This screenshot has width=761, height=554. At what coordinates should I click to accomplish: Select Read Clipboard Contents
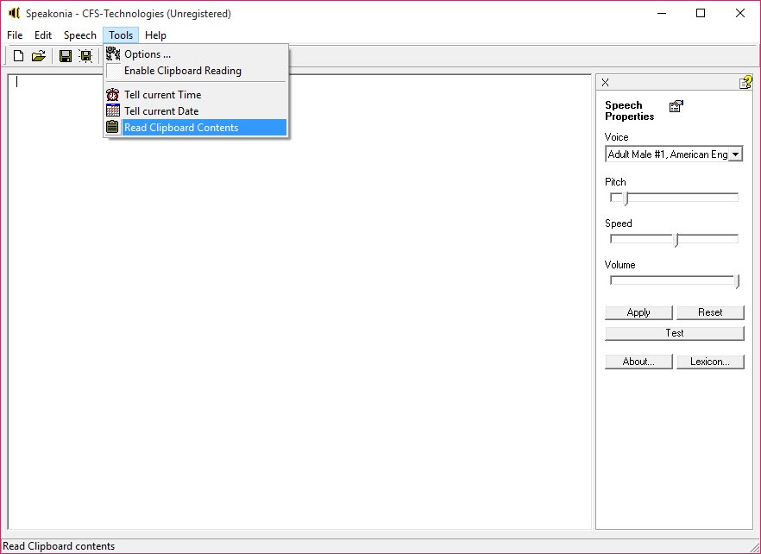(196, 128)
